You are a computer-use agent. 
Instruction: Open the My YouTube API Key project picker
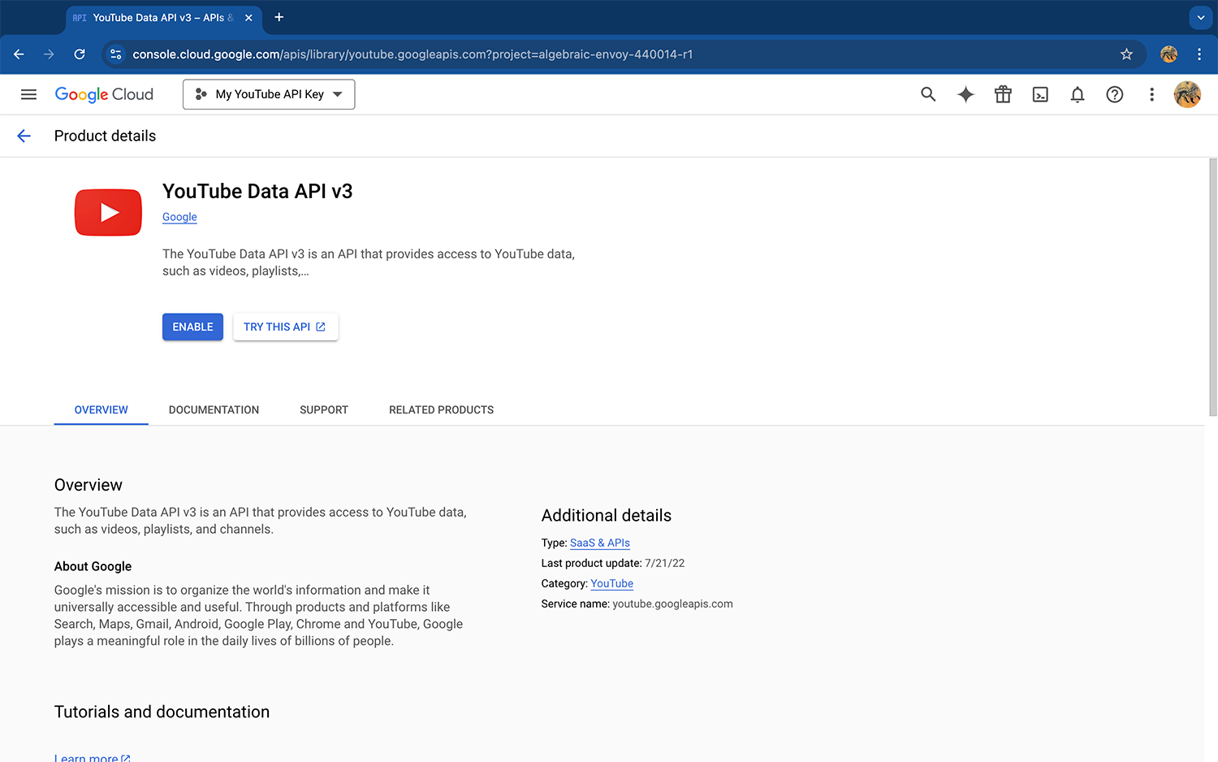click(269, 94)
